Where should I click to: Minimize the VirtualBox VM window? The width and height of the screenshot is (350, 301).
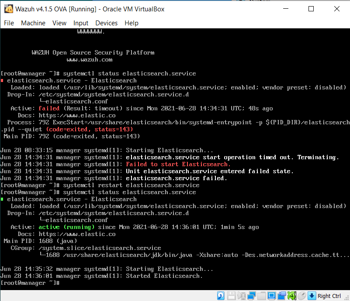click(286, 9)
